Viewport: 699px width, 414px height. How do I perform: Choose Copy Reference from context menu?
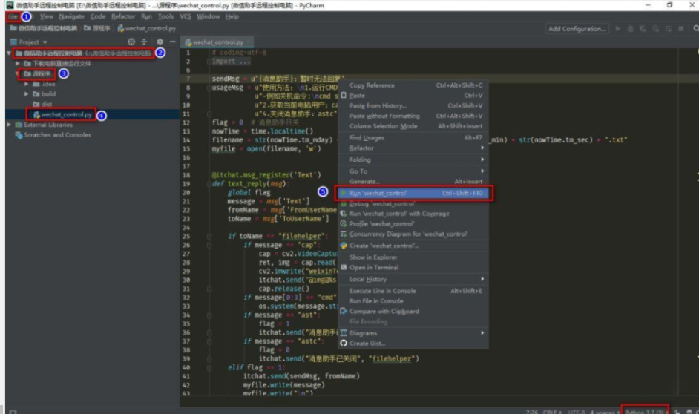(414, 85)
